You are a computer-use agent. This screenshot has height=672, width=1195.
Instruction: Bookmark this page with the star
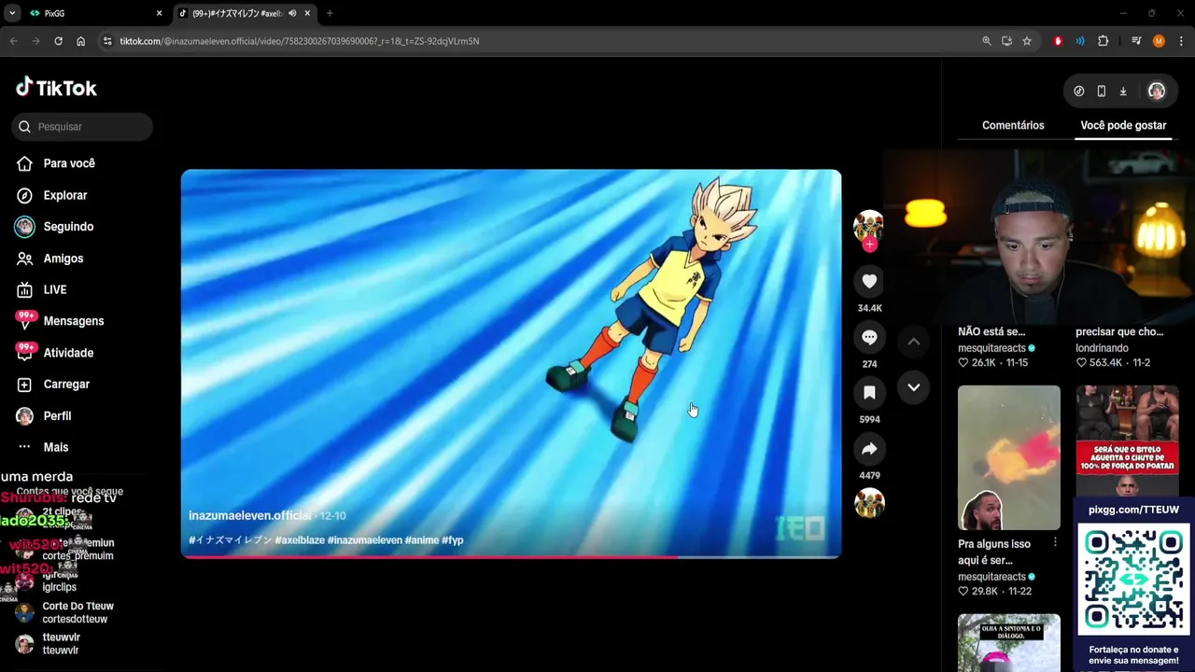click(1027, 41)
